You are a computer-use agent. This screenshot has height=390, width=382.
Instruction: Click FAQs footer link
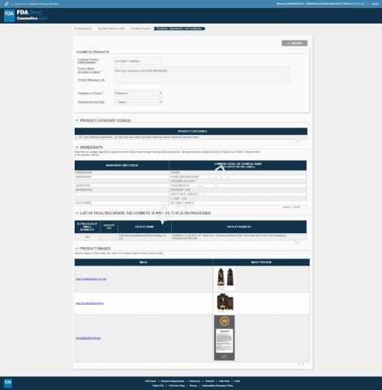(237, 381)
